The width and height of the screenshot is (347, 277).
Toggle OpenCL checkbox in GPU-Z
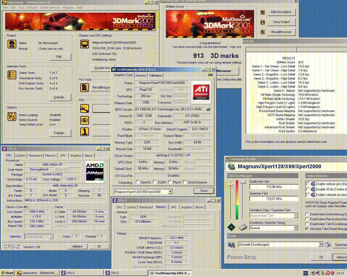[137, 182]
